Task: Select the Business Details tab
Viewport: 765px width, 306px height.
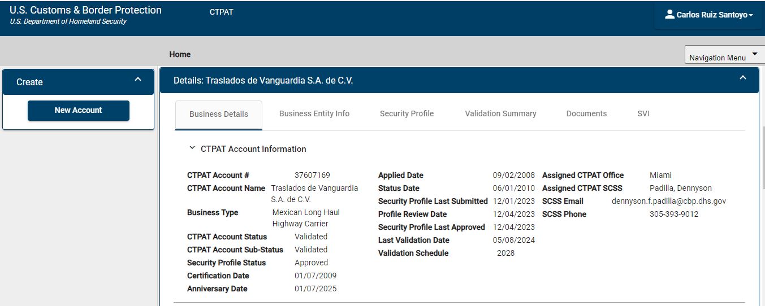Action: coord(219,115)
